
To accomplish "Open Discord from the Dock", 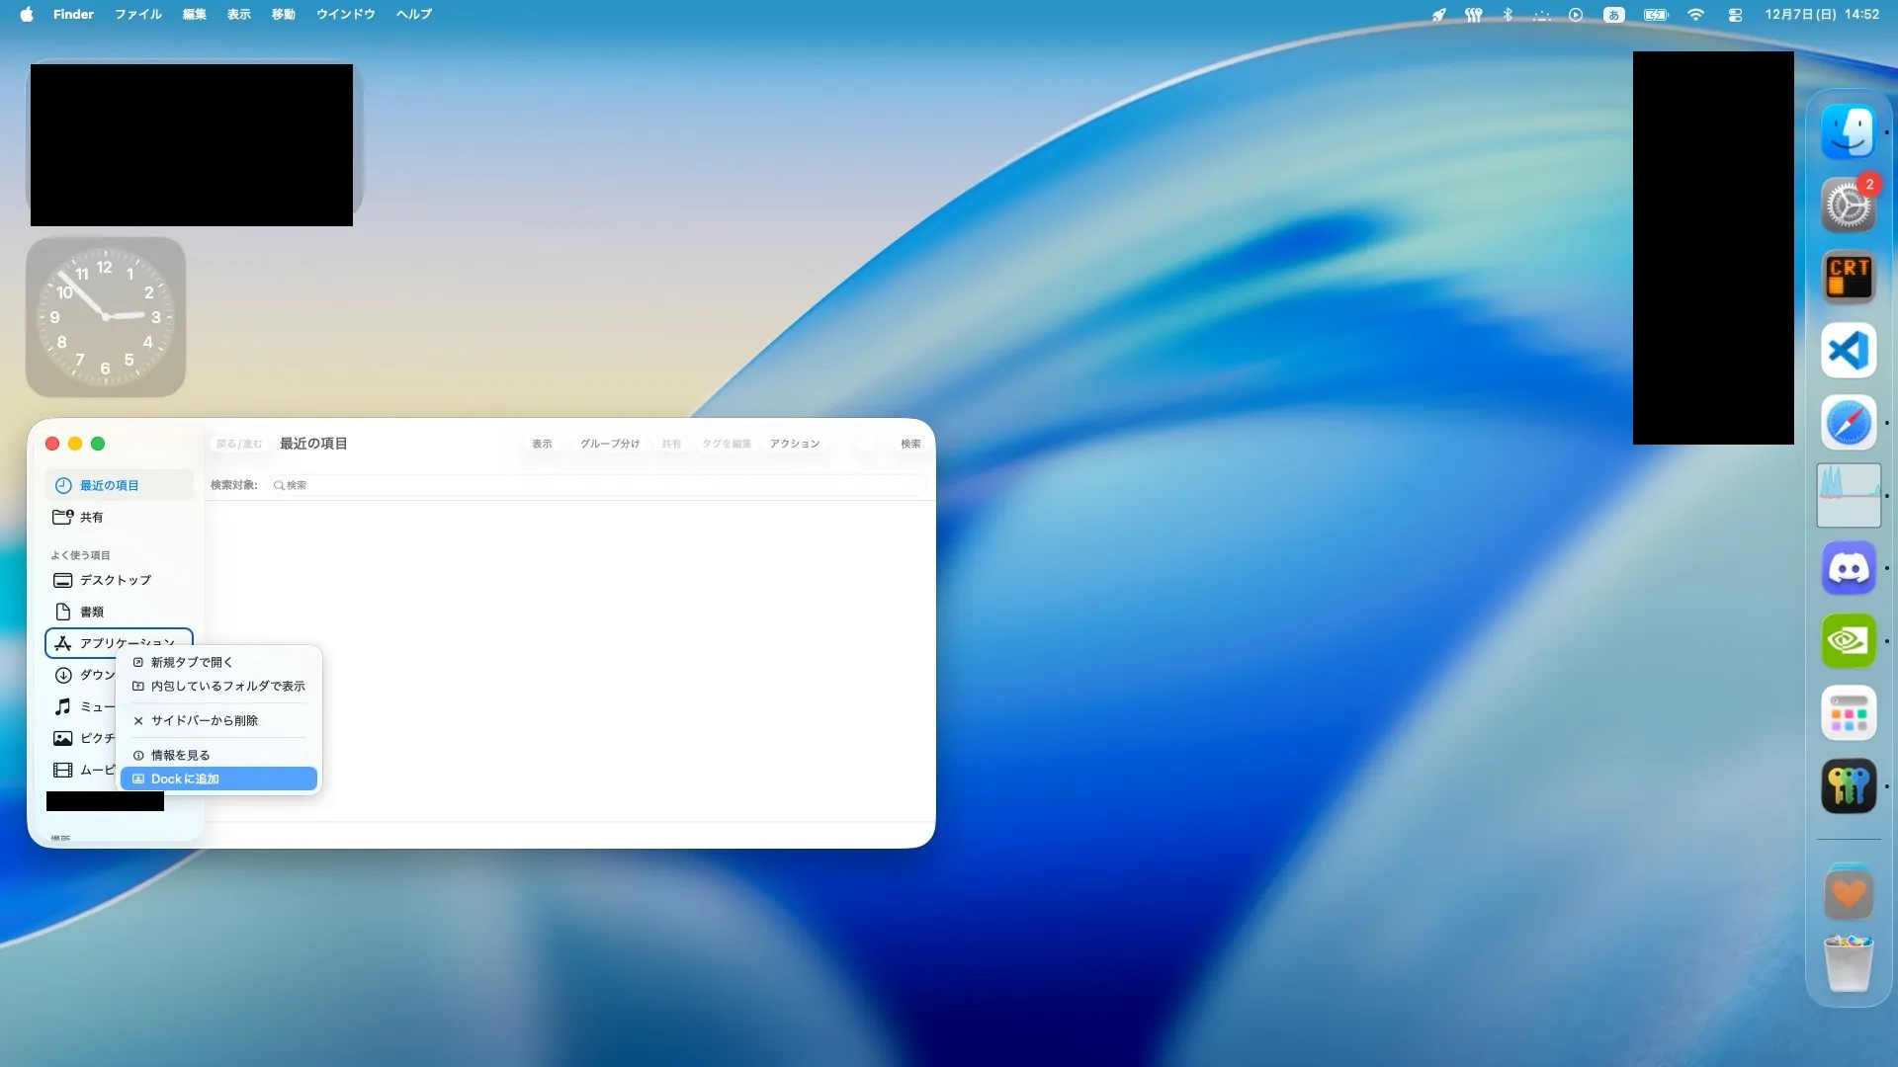I will tap(1848, 568).
